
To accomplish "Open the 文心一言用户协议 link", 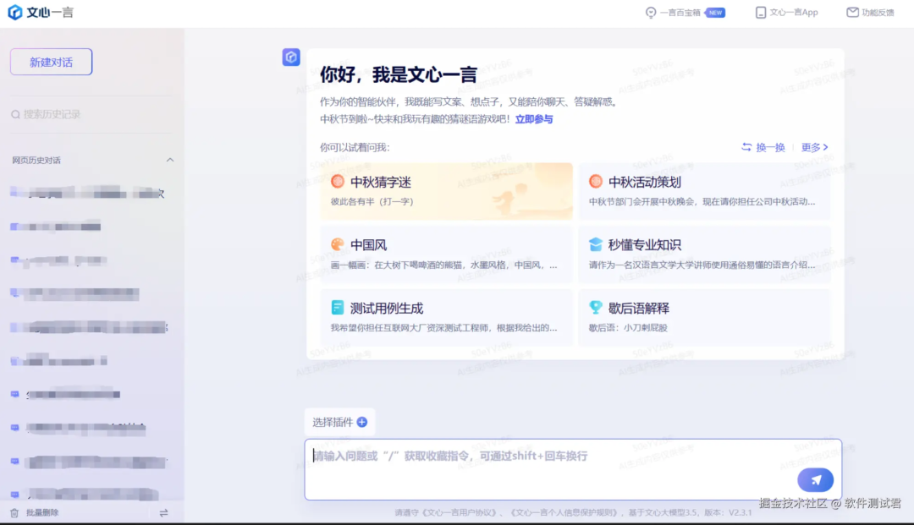I will click(458, 513).
